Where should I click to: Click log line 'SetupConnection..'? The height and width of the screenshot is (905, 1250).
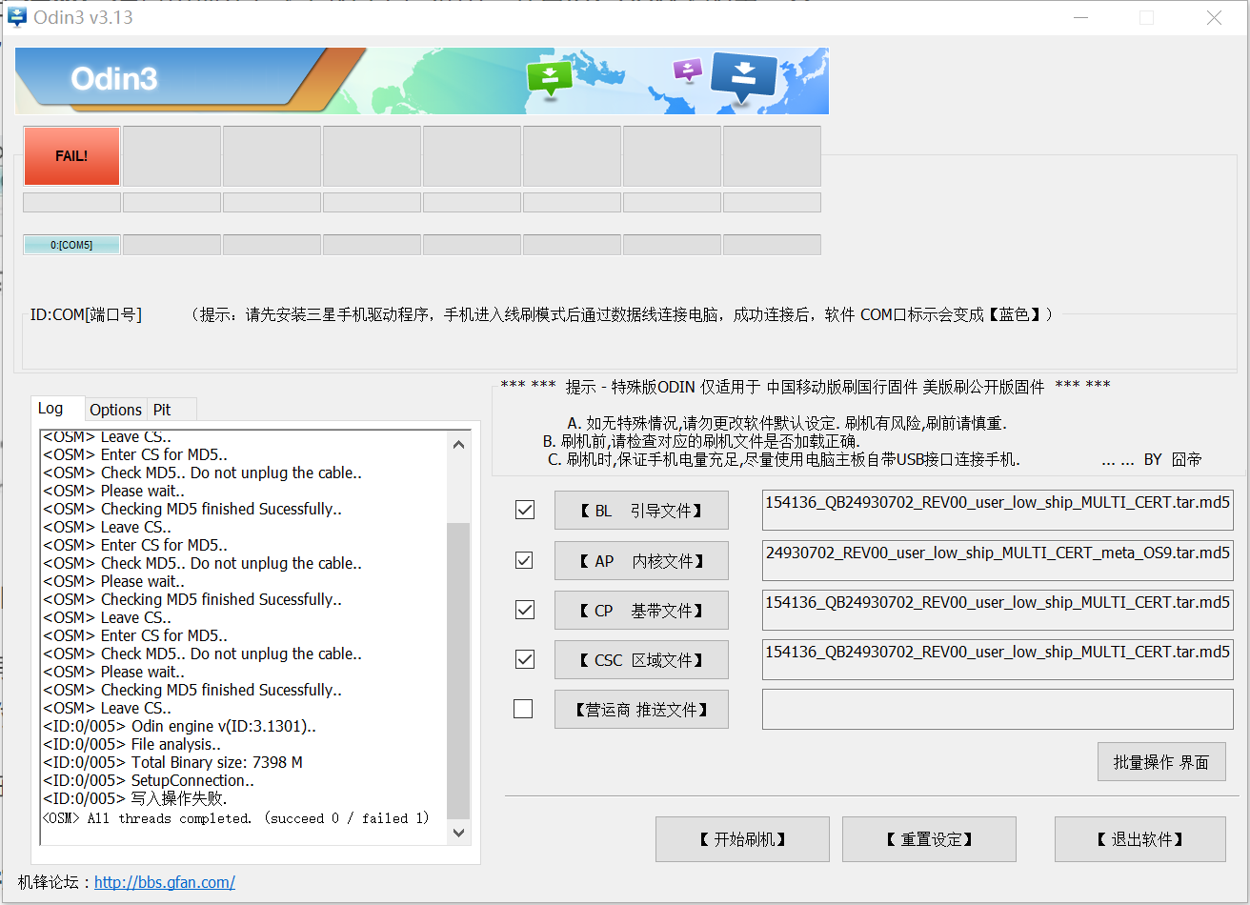coord(149,780)
